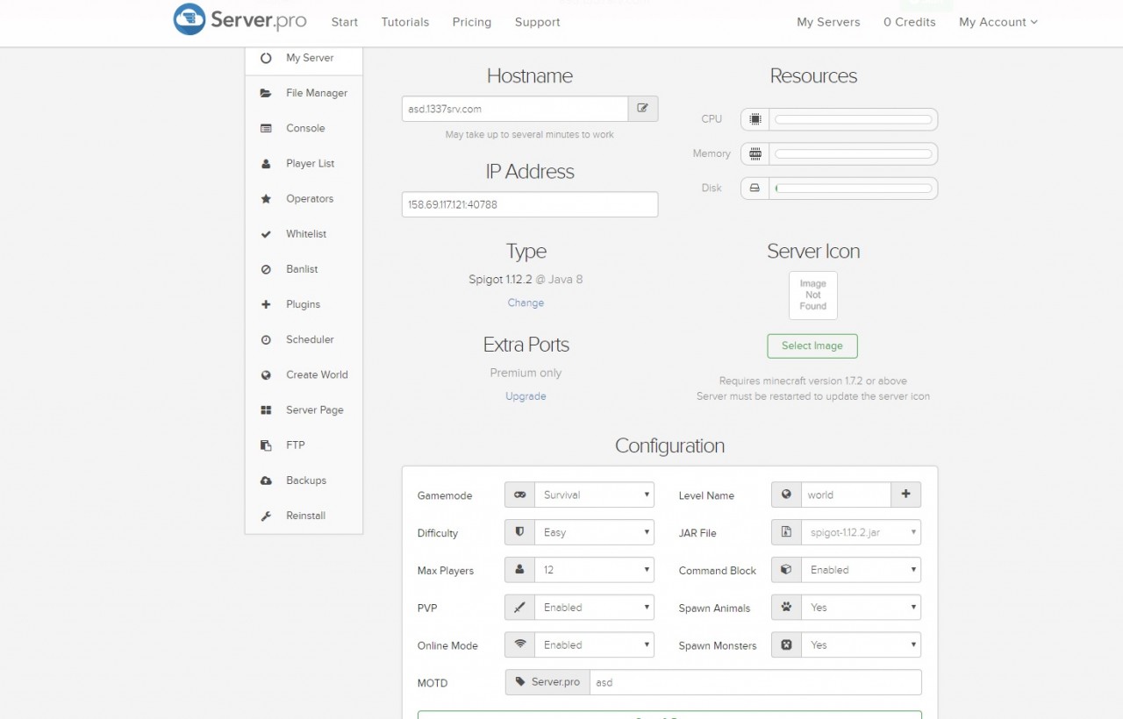Open the PVP dropdown
Viewport: 1123px width, 719px height.
point(594,607)
